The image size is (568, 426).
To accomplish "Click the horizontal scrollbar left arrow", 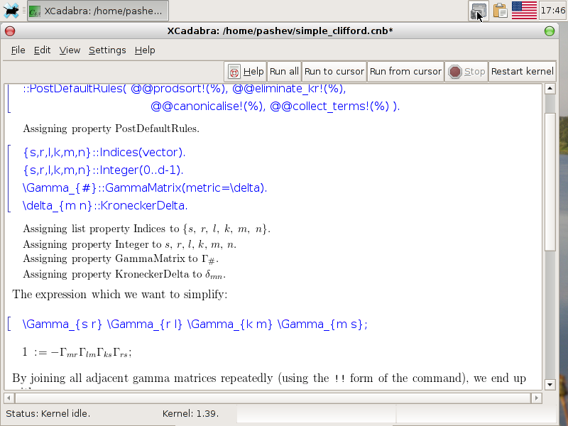I will [x=9, y=398].
